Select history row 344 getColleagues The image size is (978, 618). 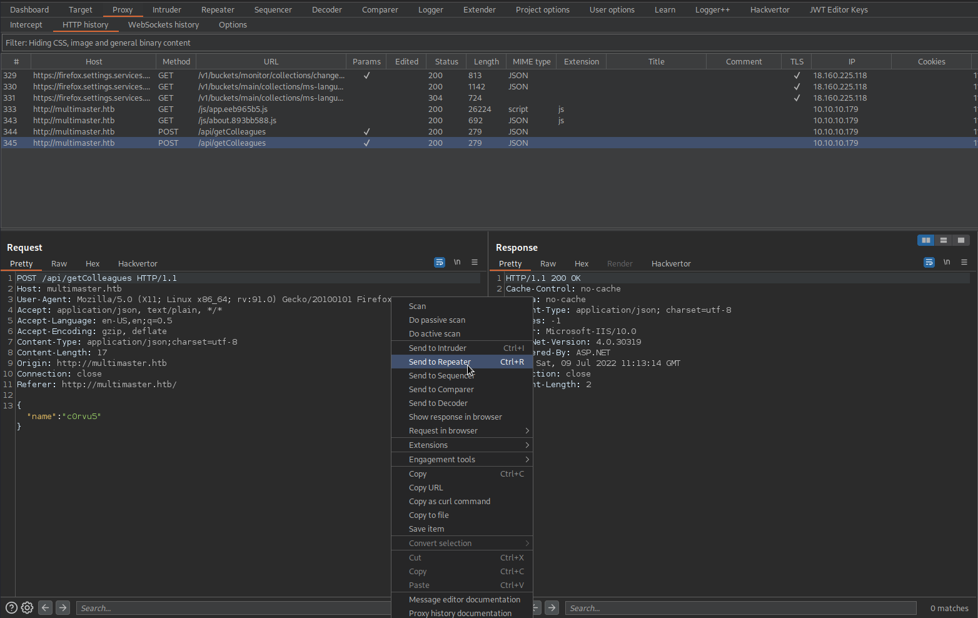point(488,131)
